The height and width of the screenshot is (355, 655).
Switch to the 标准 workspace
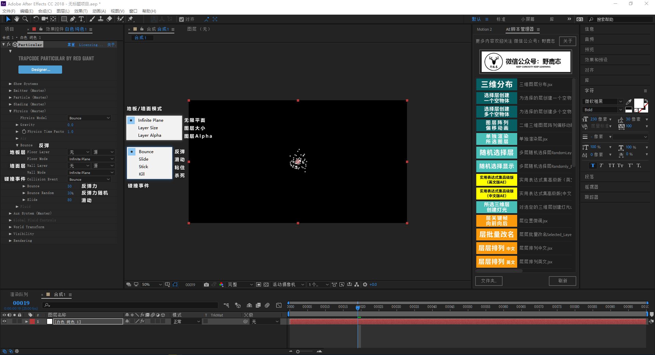pos(501,19)
